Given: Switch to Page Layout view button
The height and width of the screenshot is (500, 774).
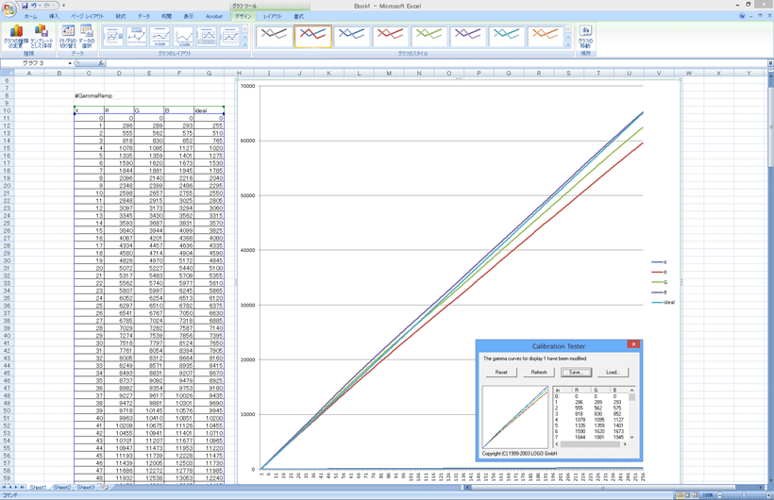Looking at the screenshot, I should point(687,495).
